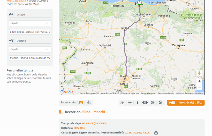Open Street View pegman on map
212x136 pixels.
coord(199,73)
